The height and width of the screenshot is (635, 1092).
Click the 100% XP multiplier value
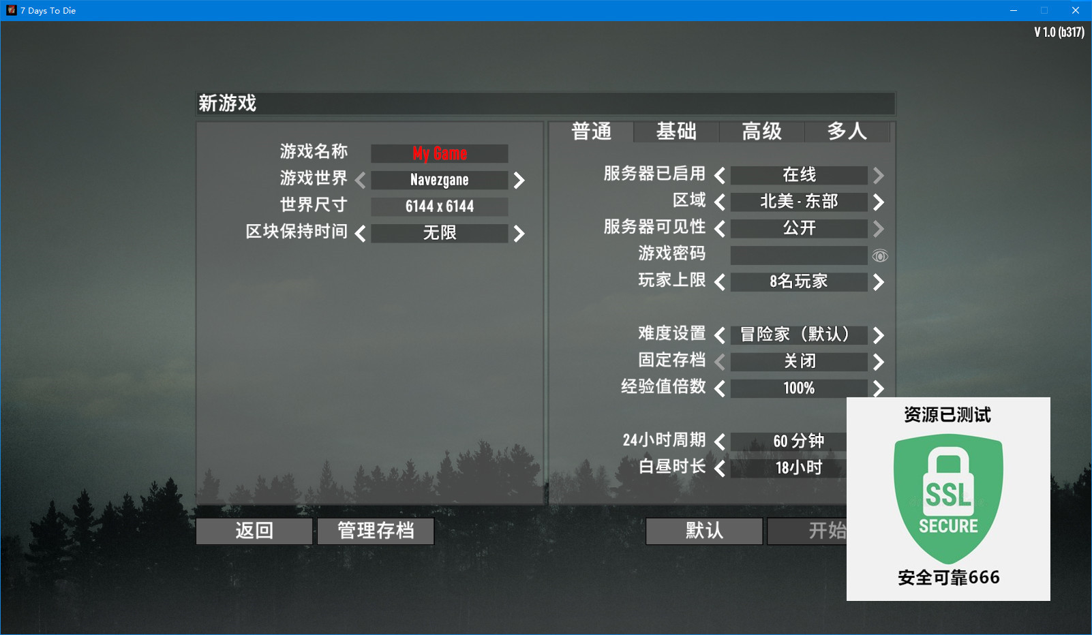coord(799,388)
